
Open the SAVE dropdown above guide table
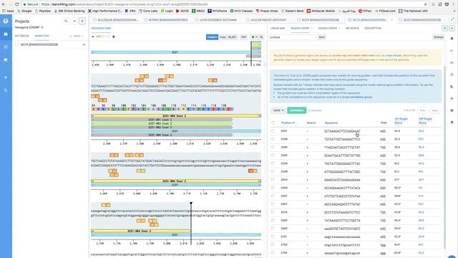coord(278,110)
